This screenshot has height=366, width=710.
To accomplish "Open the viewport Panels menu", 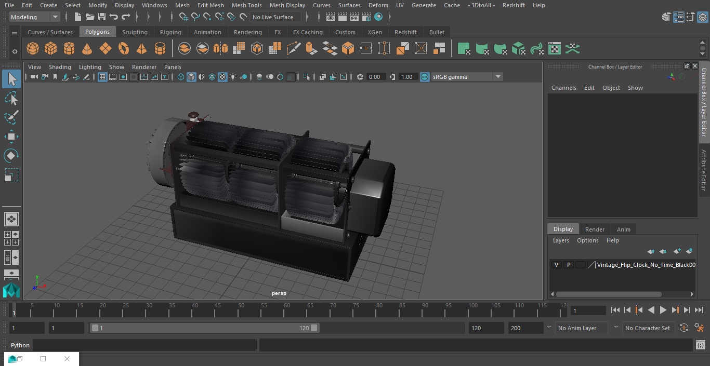I will coord(173,67).
